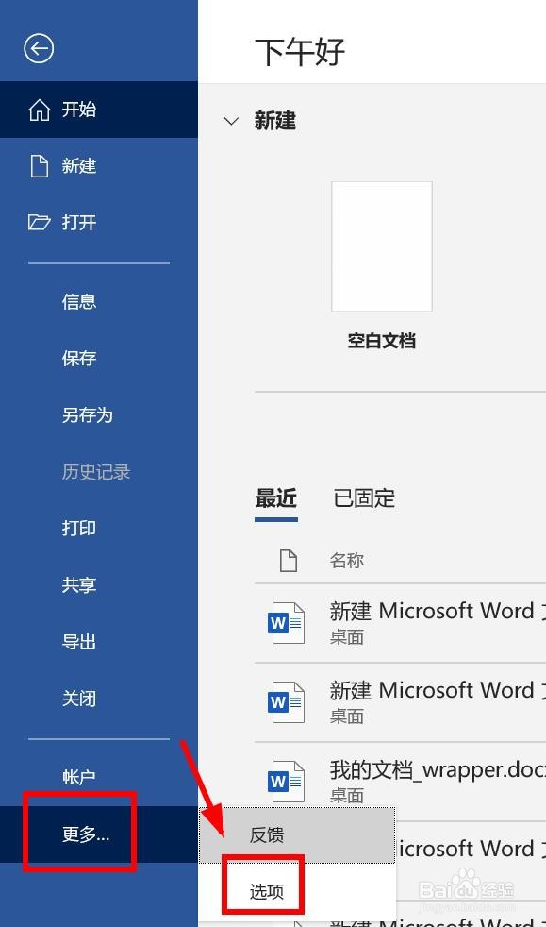This screenshot has width=546, height=927.
Task: Create a 空白文档 from the thumbnail
Action: click(x=382, y=246)
